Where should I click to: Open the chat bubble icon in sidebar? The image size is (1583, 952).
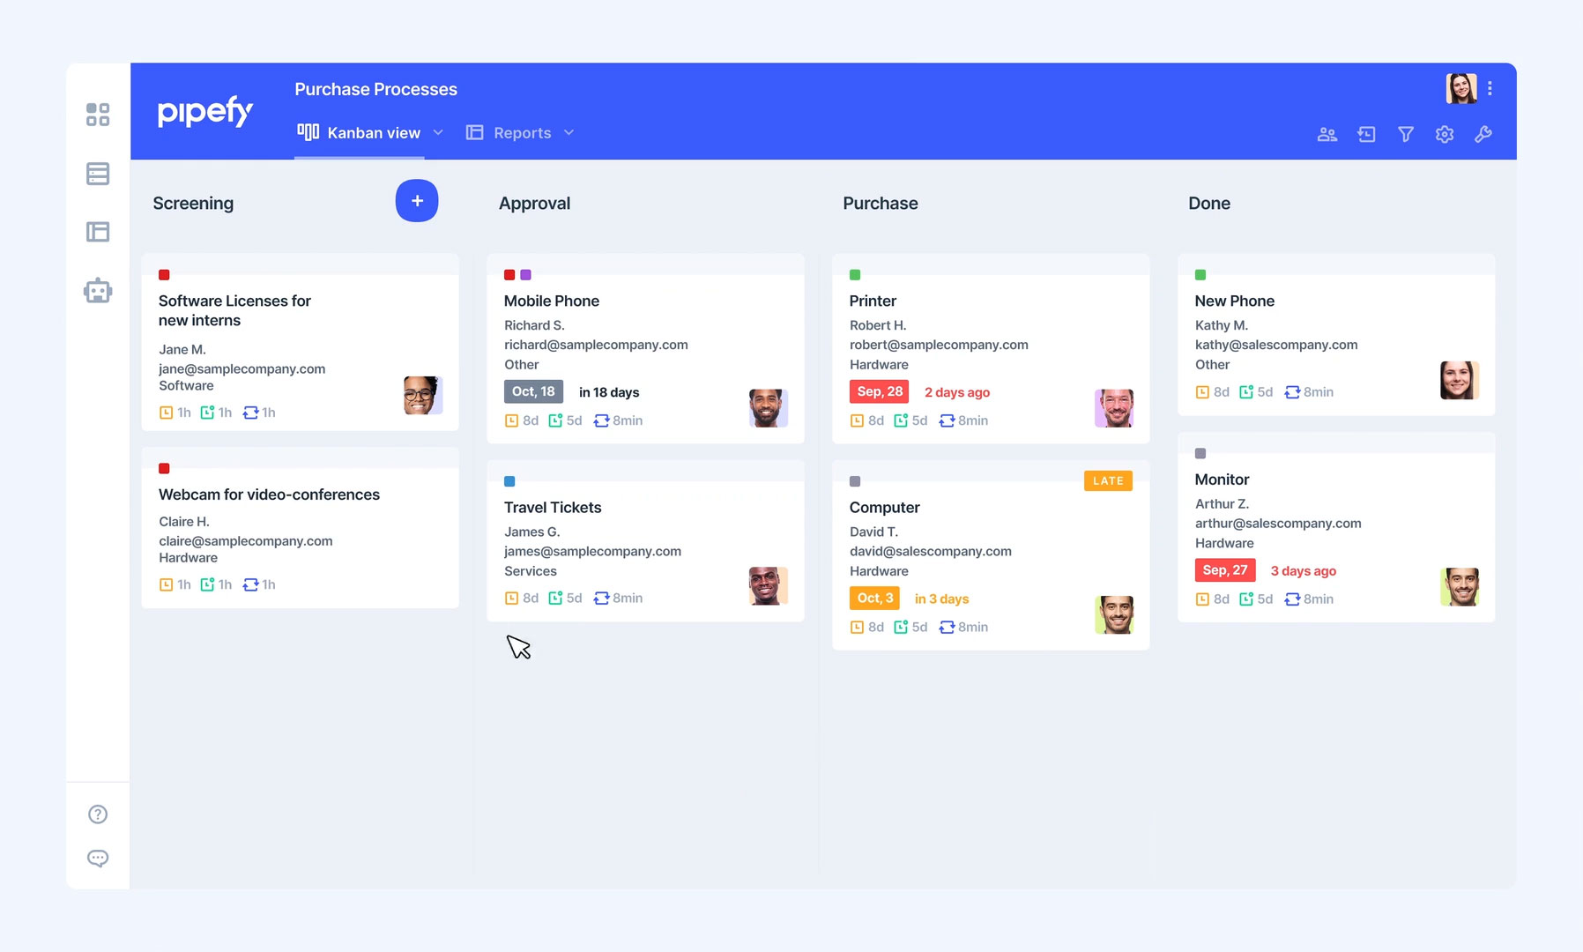point(98,859)
